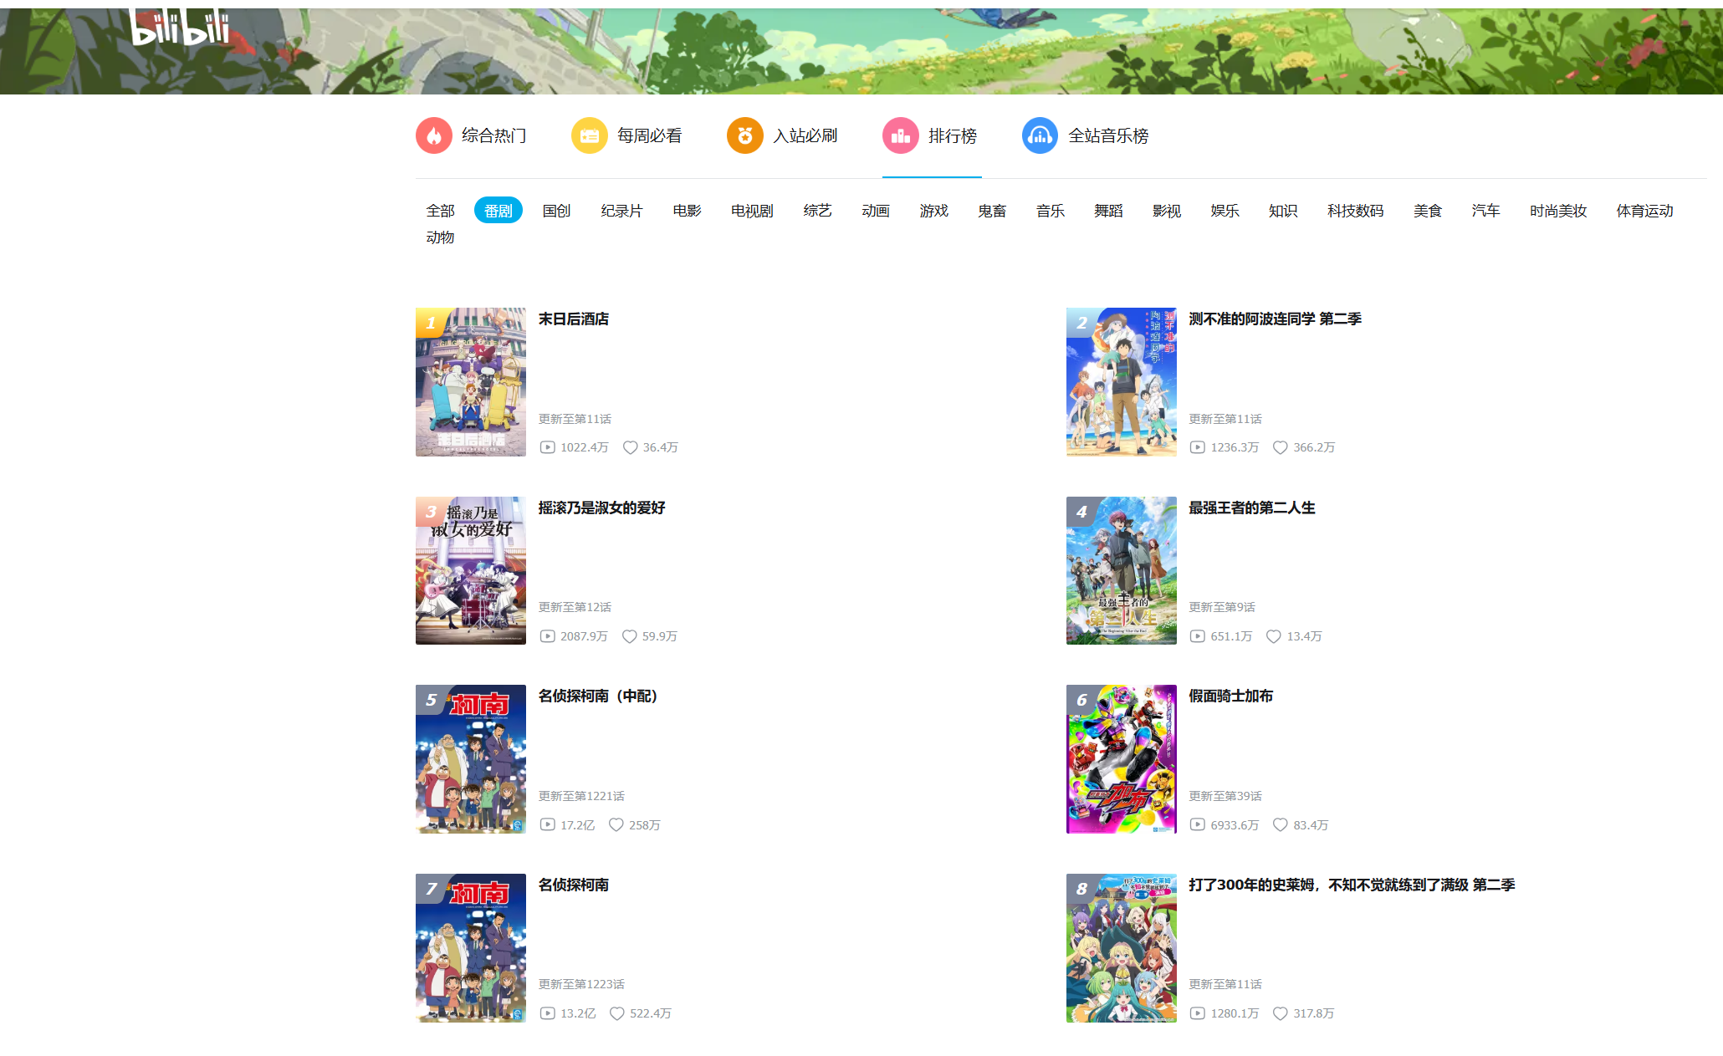Click play icon next to 1280.1万

(1198, 1013)
